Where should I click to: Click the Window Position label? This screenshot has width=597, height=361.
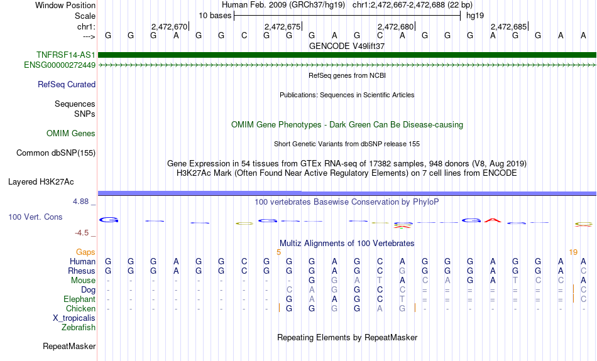click(x=65, y=5)
